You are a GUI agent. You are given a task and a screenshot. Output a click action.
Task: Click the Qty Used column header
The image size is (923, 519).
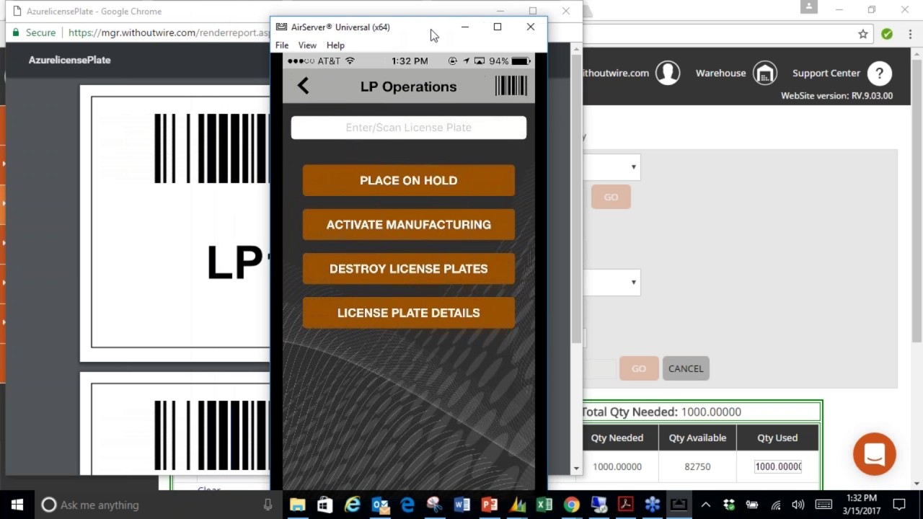click(777, 438)
